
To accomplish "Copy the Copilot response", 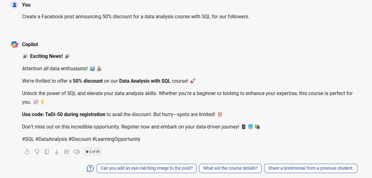I will coord(46,152).
